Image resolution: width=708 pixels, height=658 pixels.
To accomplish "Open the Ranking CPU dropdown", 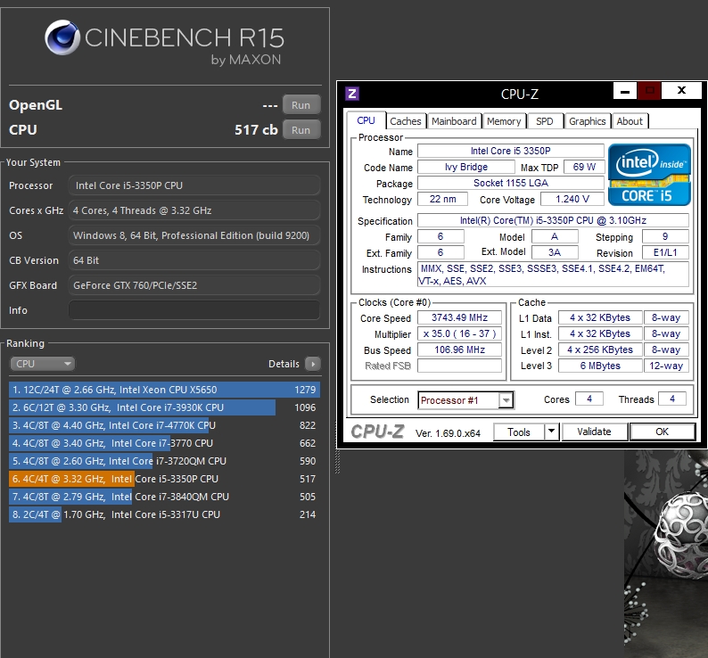I will [x=42, y=364].
